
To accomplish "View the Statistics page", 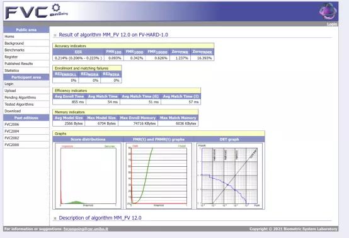I will point(12,71).
